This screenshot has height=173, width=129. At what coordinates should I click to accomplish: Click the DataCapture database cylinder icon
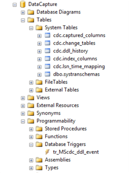coord(23,4)
